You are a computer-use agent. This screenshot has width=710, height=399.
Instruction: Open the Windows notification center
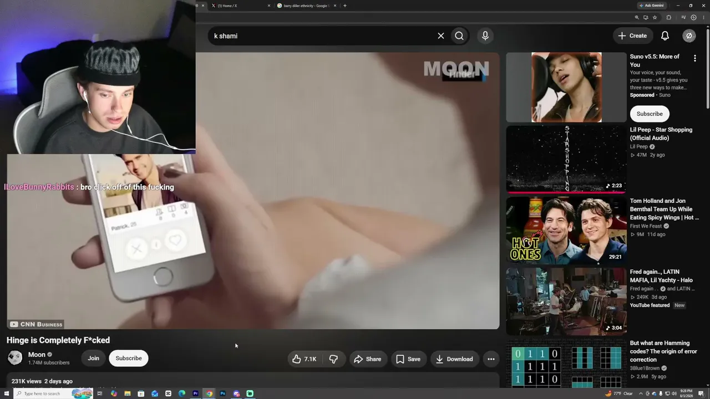(701, 393)
